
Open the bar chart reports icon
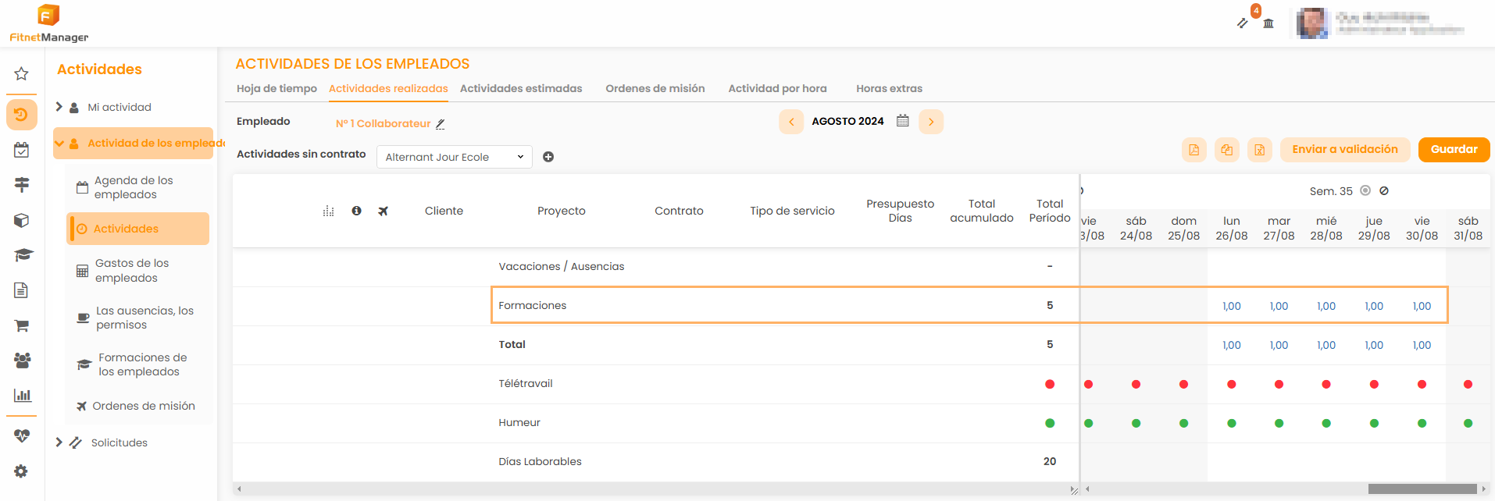[x=22, y=395]
